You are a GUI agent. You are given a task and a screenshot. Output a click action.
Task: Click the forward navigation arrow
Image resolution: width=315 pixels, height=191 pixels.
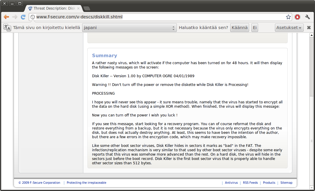(x=15, y=17)
